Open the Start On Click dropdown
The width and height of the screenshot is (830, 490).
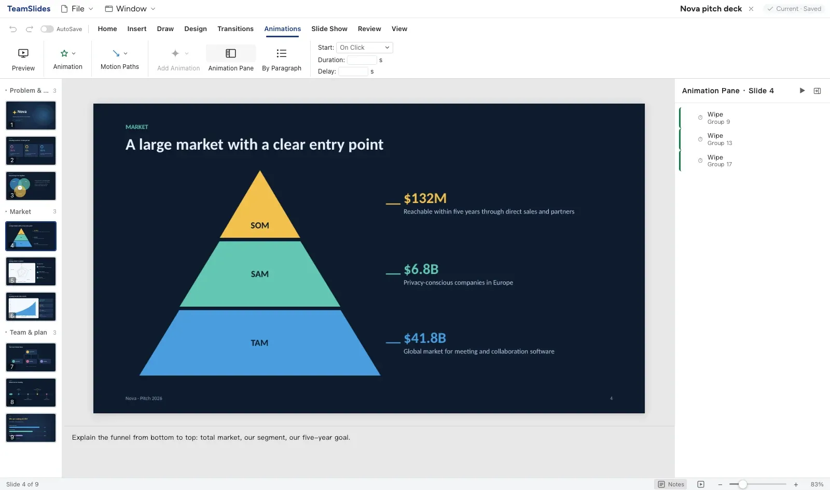365,48
